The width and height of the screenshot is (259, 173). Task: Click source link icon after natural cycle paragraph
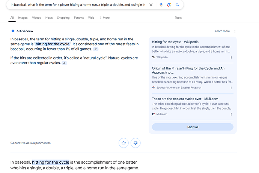click(x=64, y=63)
